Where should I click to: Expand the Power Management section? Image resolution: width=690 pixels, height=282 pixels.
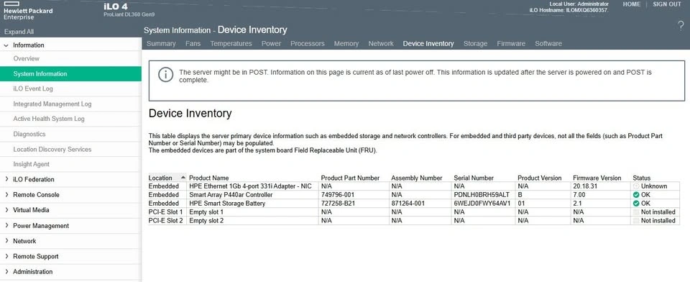[6, 226]
